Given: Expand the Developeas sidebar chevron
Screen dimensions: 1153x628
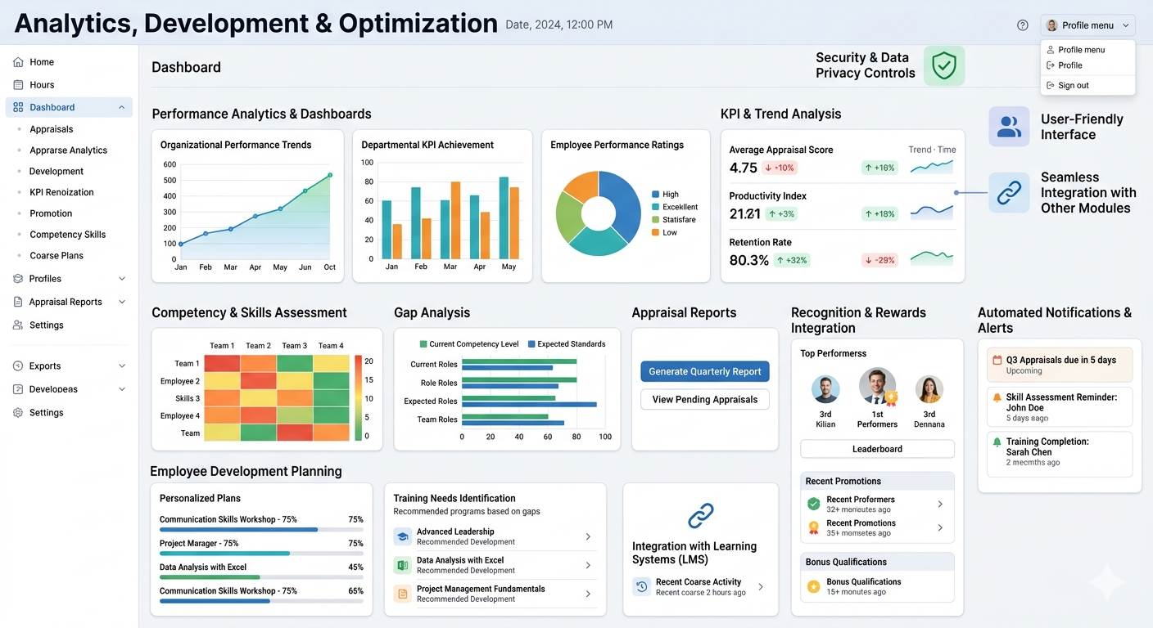Looking at the screenshot, I should tap(122, 389).
